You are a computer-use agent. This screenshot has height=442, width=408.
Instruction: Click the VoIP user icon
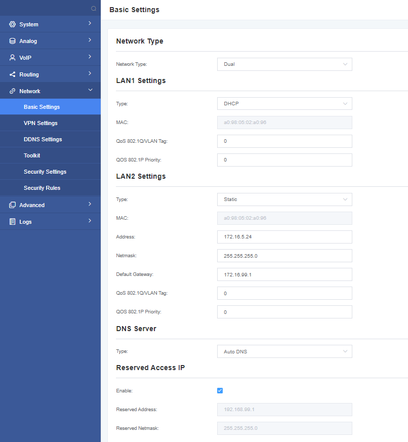point(12,58)
